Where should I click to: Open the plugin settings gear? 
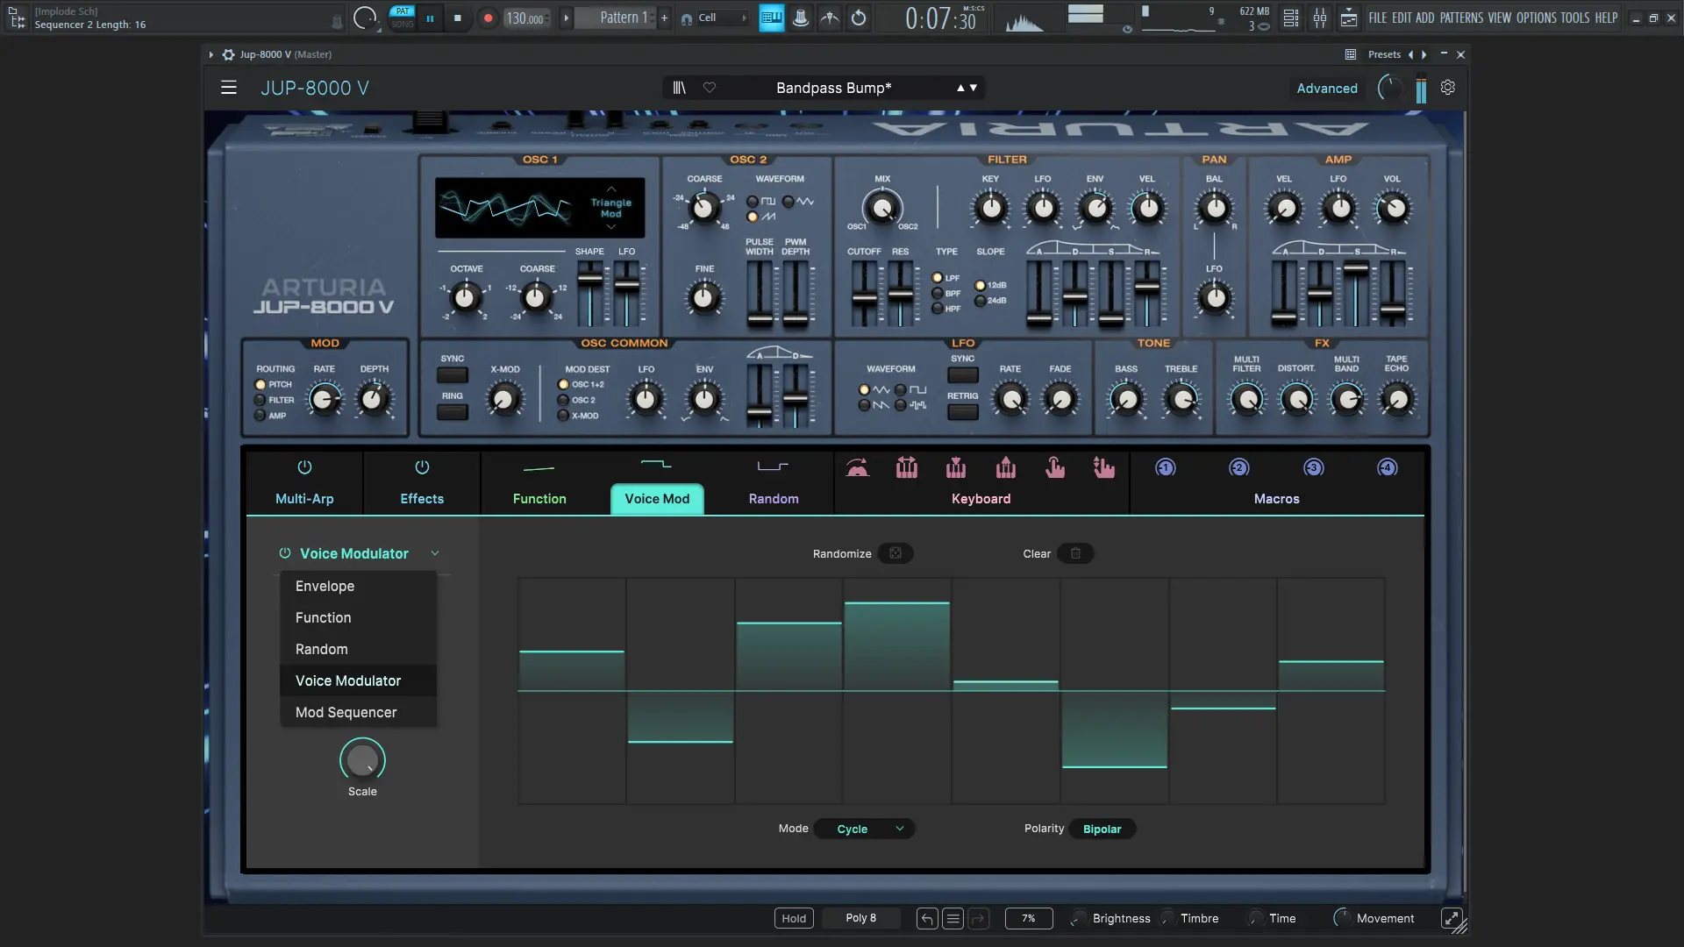[x=1448, y=88]
